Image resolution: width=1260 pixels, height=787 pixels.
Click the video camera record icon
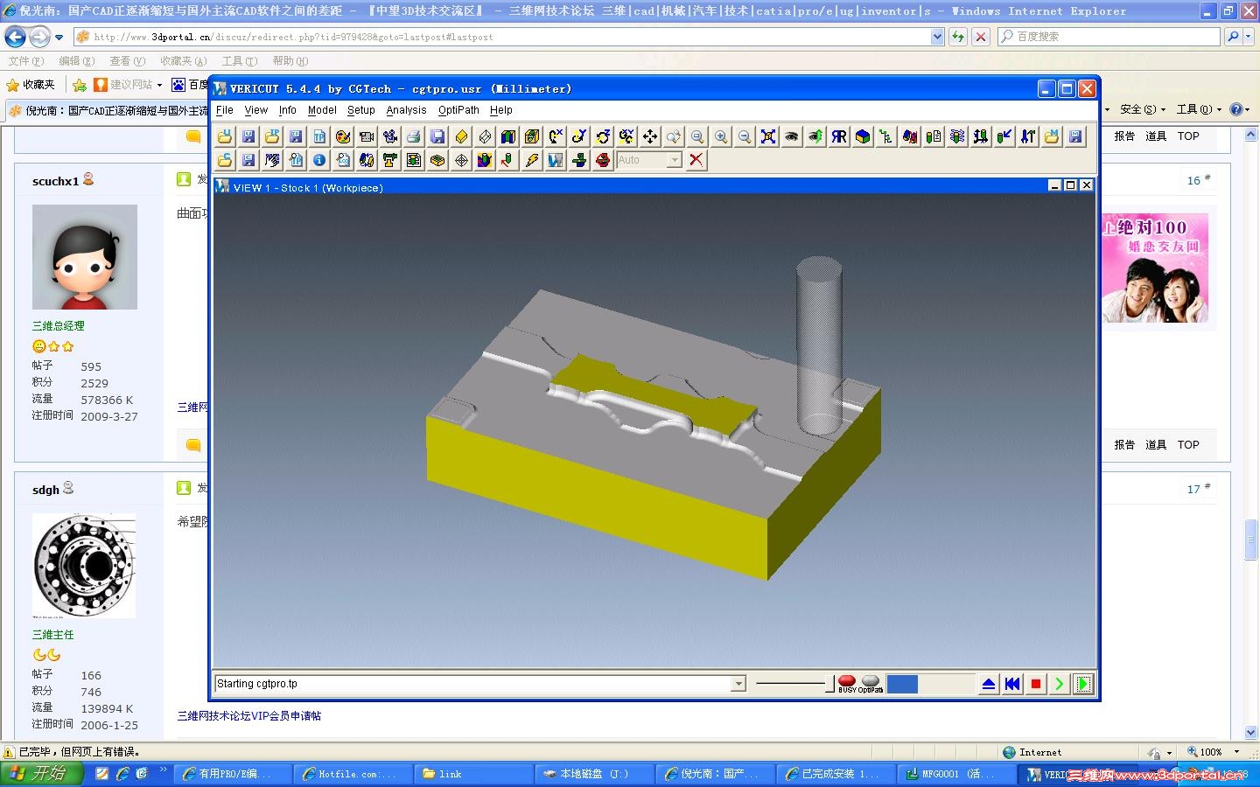pos(367,136)
